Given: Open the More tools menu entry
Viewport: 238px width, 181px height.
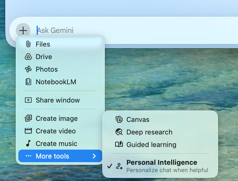Looking at the screenshot, I should click(52, 156).
